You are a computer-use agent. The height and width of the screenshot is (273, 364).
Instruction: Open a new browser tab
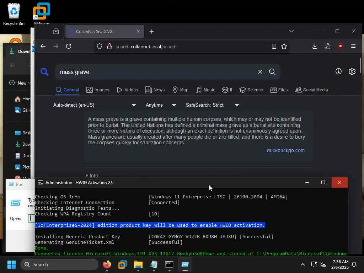[151, 31]
